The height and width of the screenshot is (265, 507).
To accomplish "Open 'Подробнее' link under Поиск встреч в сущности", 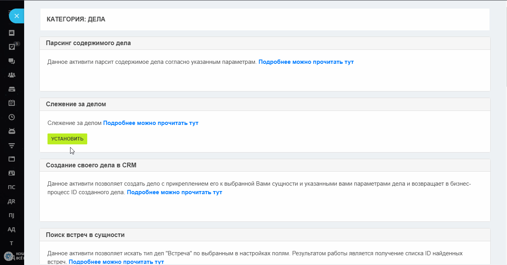I will [116, 261].
